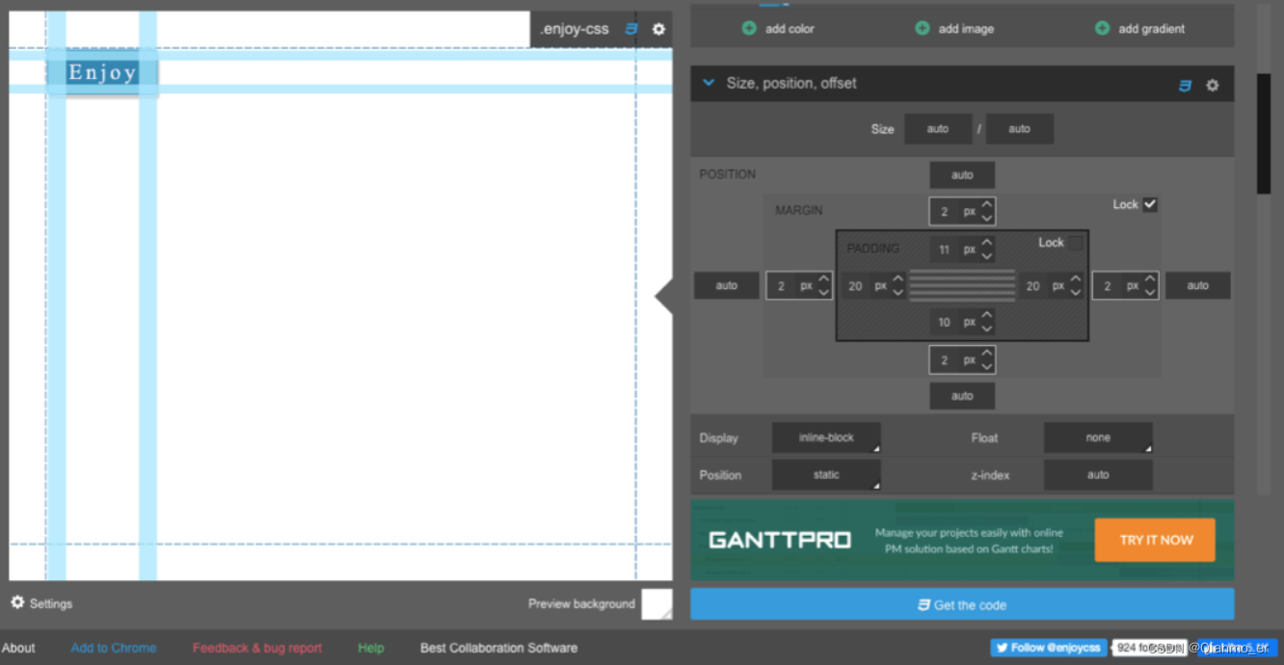Click CSS3 icon next to .enjoy-css label
Screen dimensions: 1284x665
pos(631,29)
